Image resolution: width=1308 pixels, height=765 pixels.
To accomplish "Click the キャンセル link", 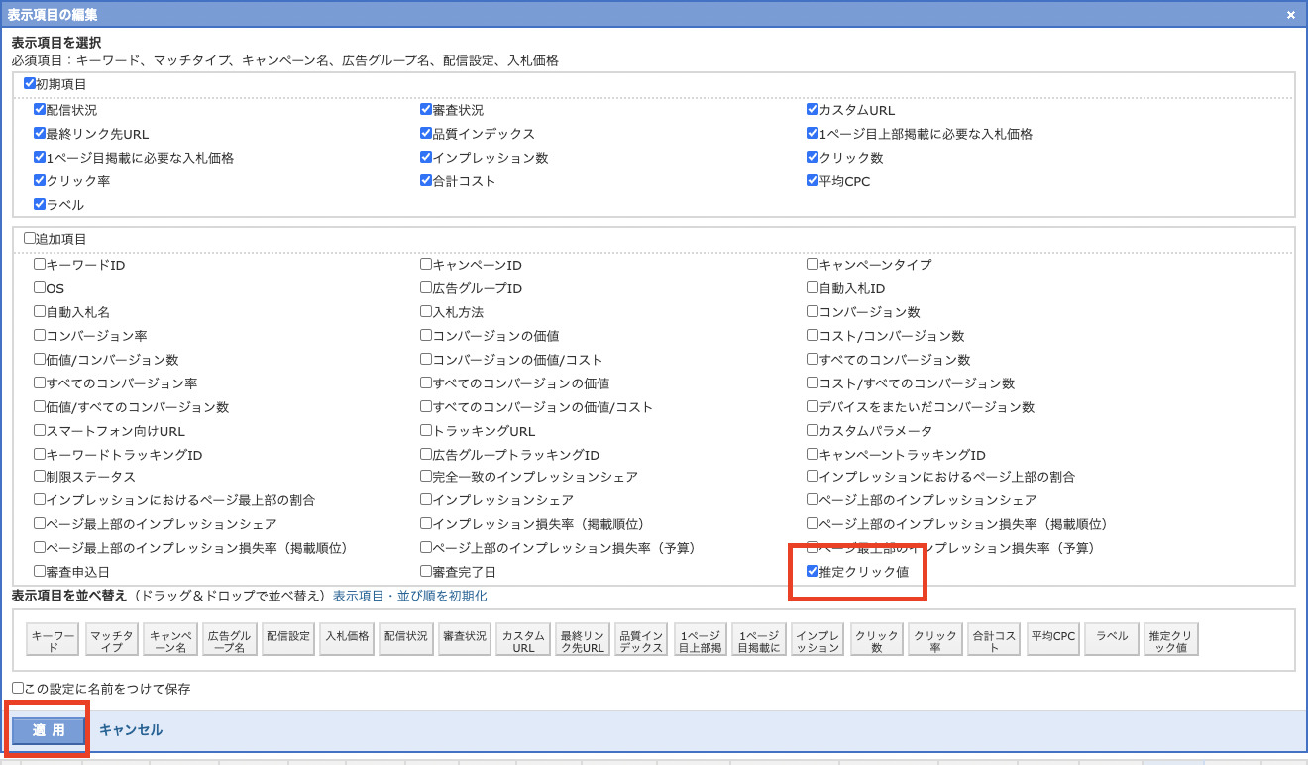I will [x=131, y=730].
